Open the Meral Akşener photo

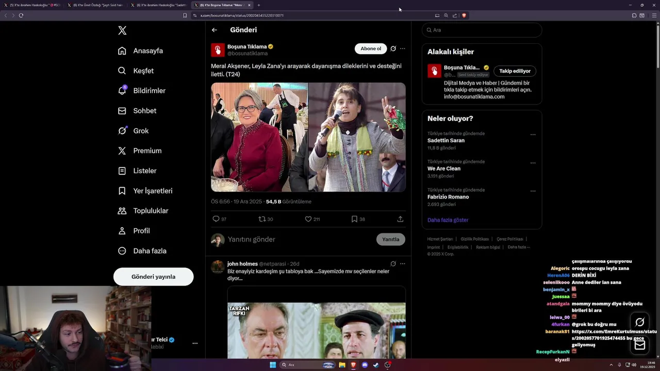tap(259, 137)
